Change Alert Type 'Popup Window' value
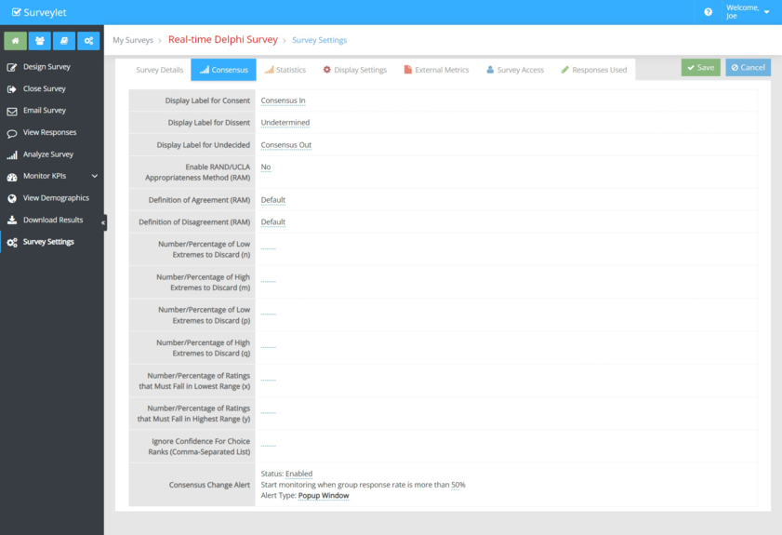The width and height of the screenshot is (782, 535). 324,496
